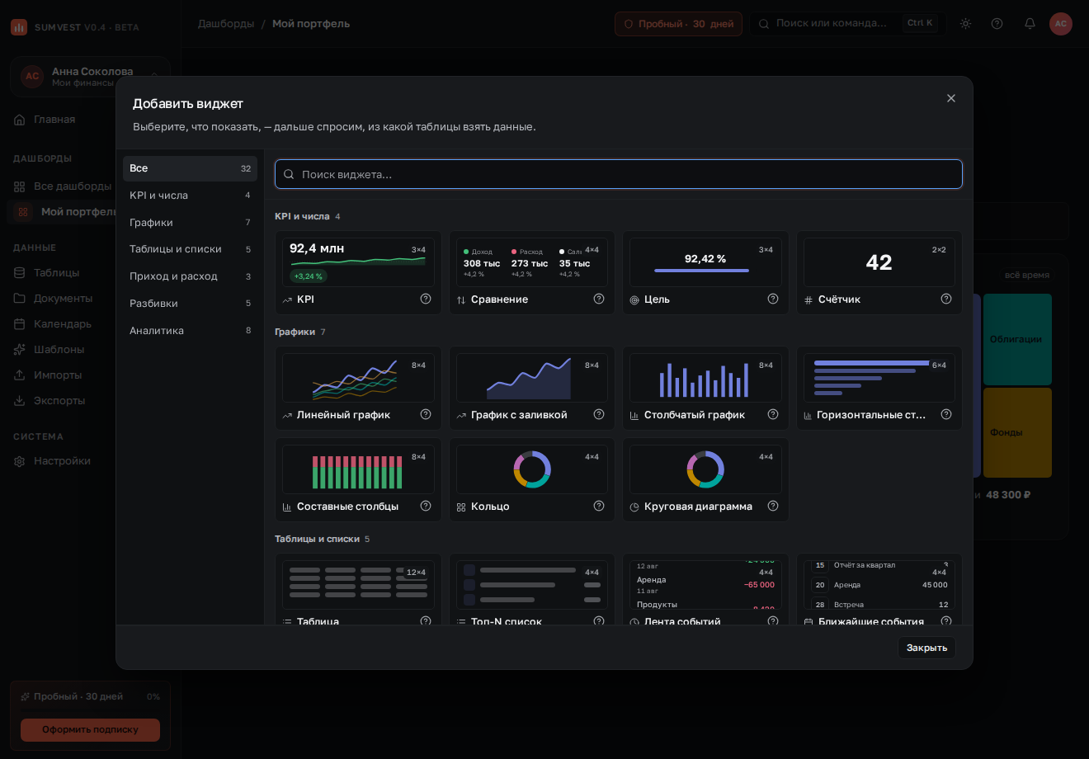
Task: Filter widgets by KPI и числа
Action: (x=190, y=196)
